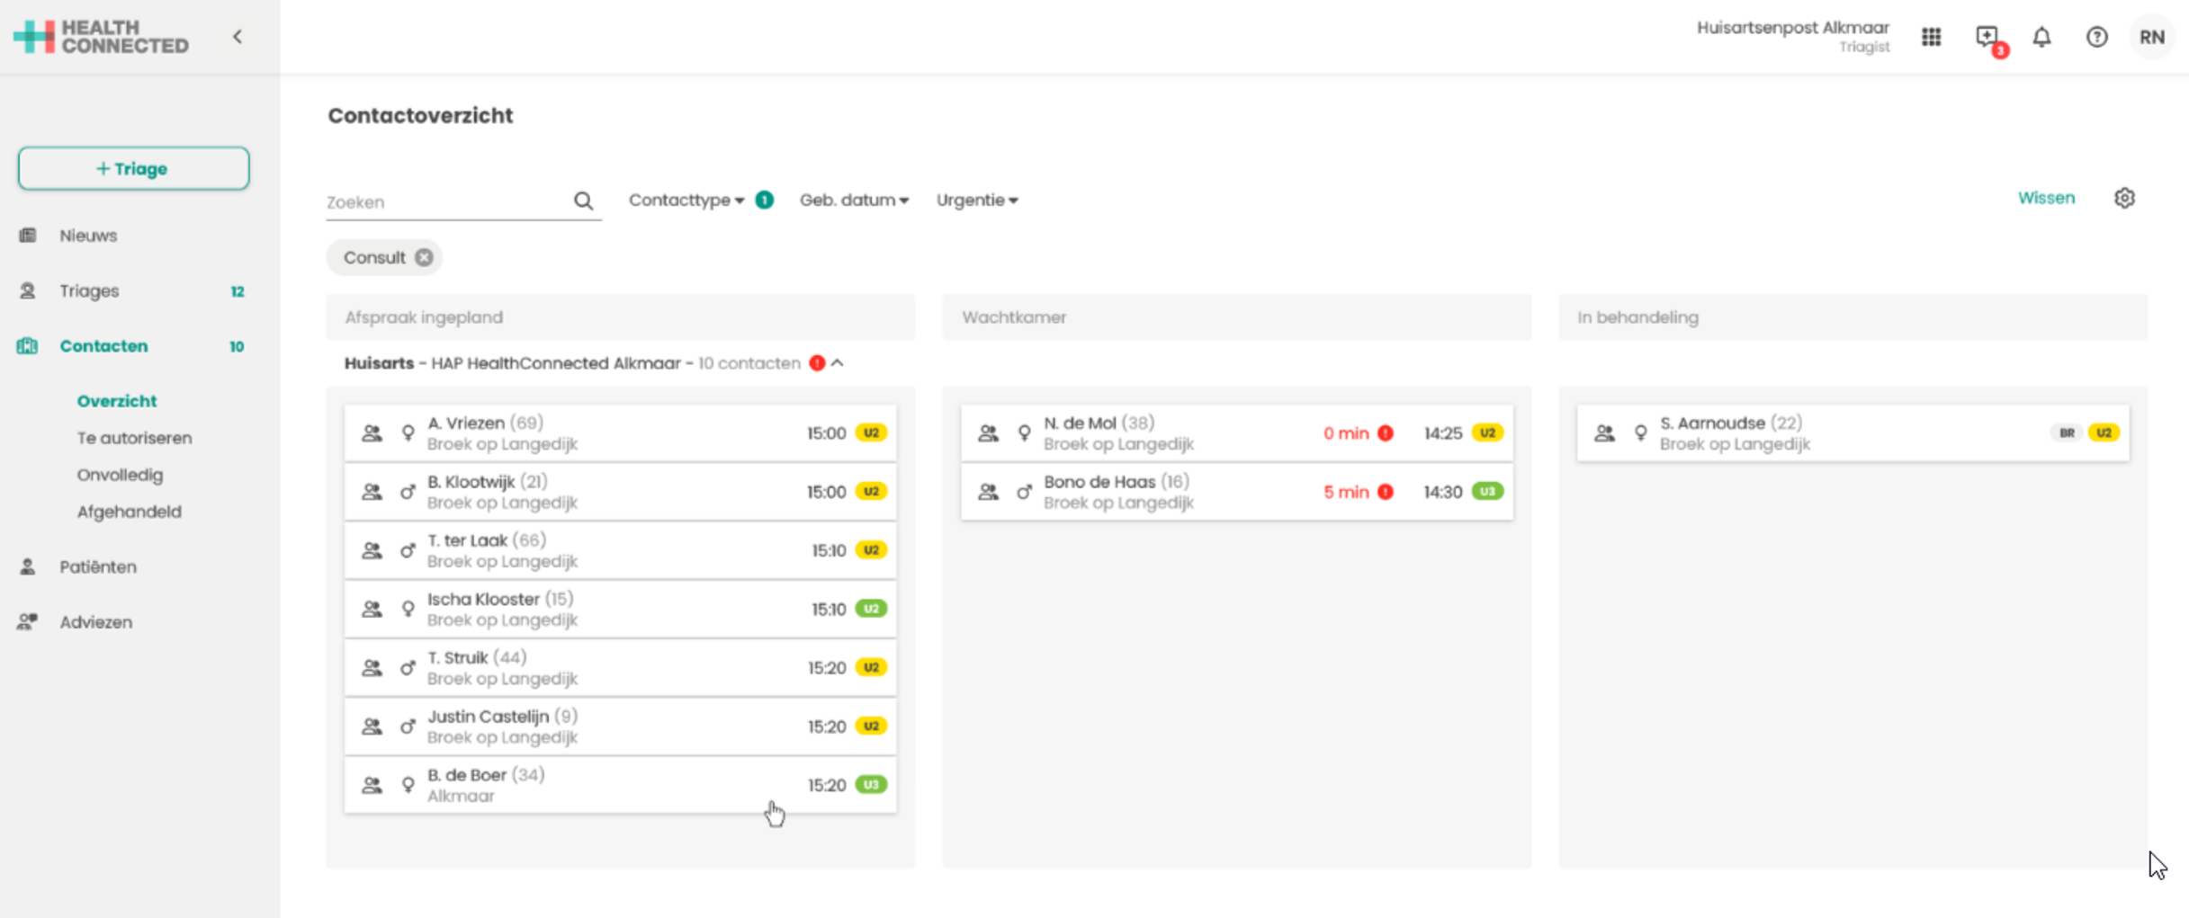Click the 15:10 time for T. ter Laak
The width and height of the screenshot is (2189, 918).
[829, 550]
